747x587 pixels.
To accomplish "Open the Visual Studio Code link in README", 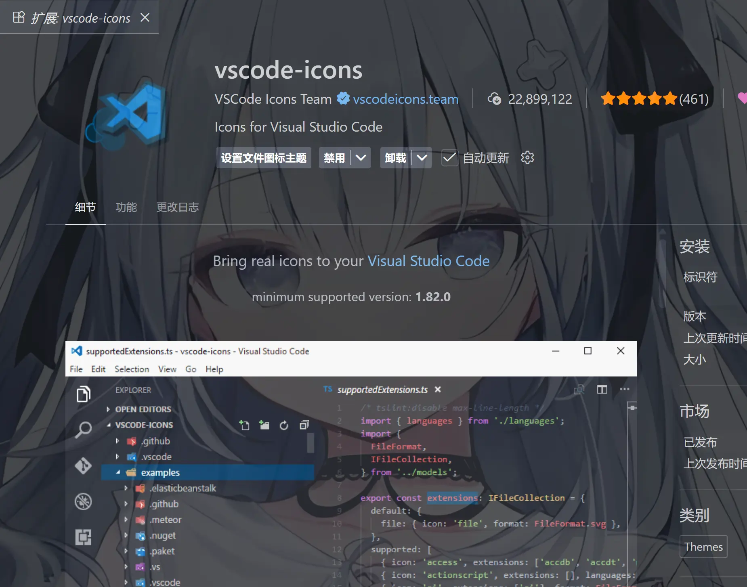I will coord(428,261).
